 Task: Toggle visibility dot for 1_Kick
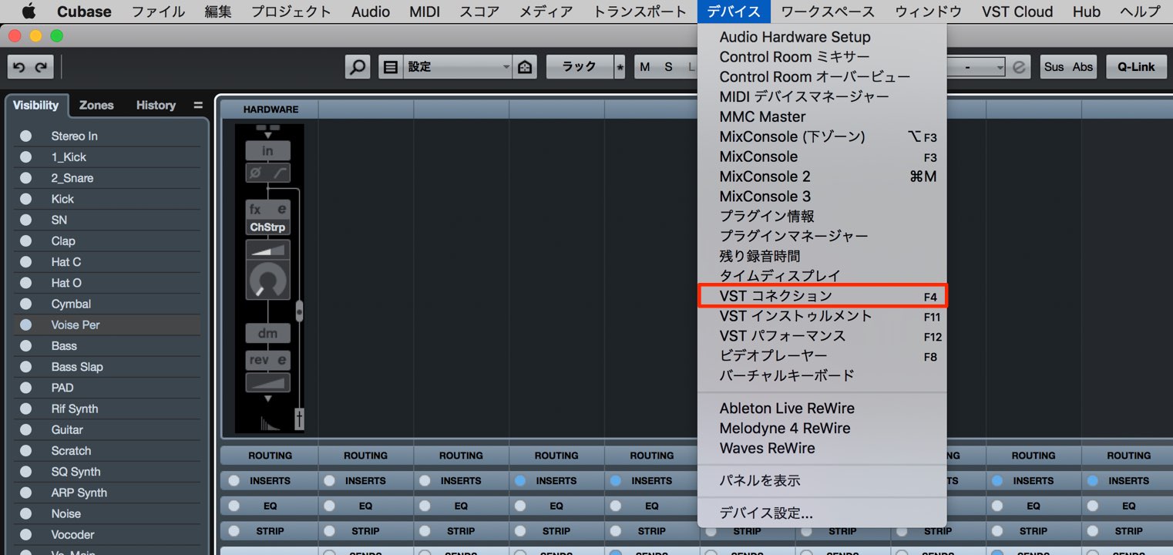click(26, 156)
